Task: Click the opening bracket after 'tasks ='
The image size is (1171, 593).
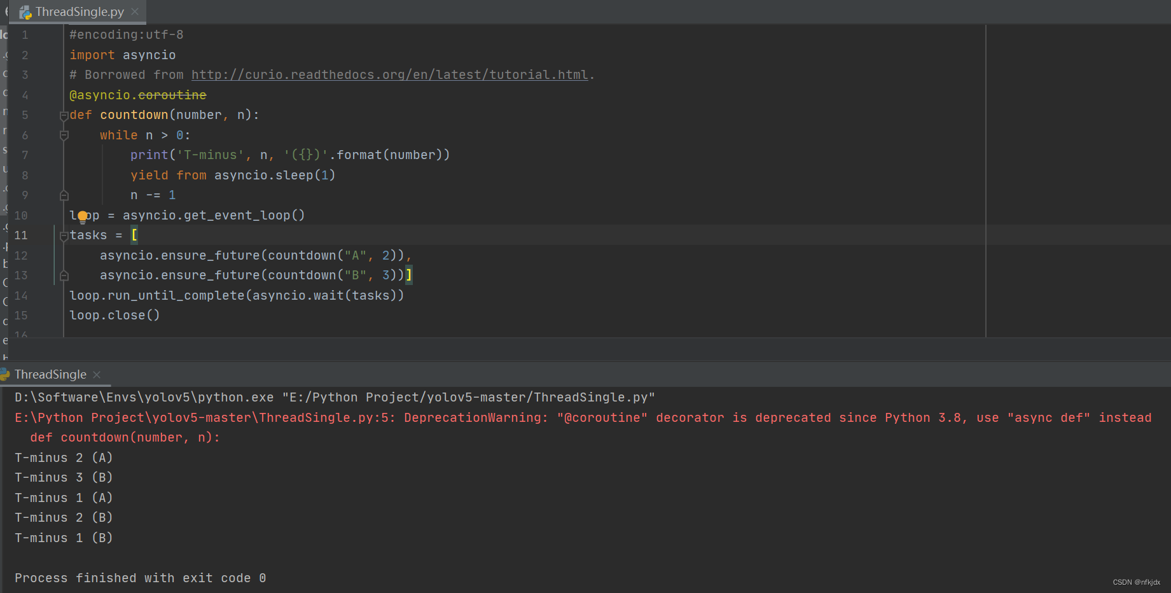Action: 134,235
